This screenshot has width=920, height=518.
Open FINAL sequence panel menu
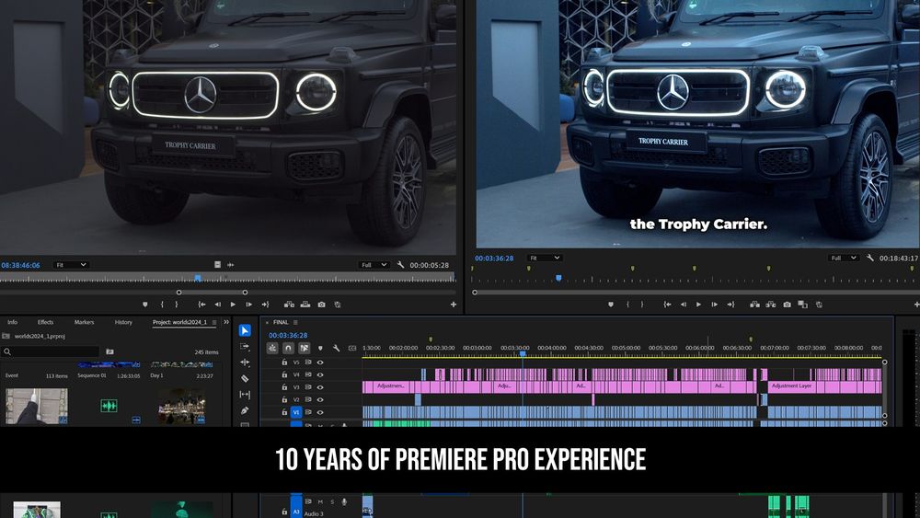click(x=295, y=323)
